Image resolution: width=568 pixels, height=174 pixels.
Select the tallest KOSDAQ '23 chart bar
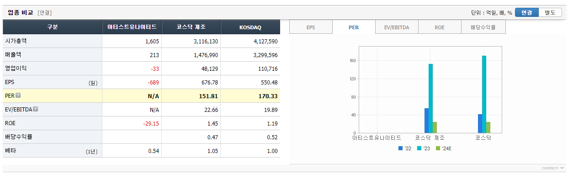(484, 94)
